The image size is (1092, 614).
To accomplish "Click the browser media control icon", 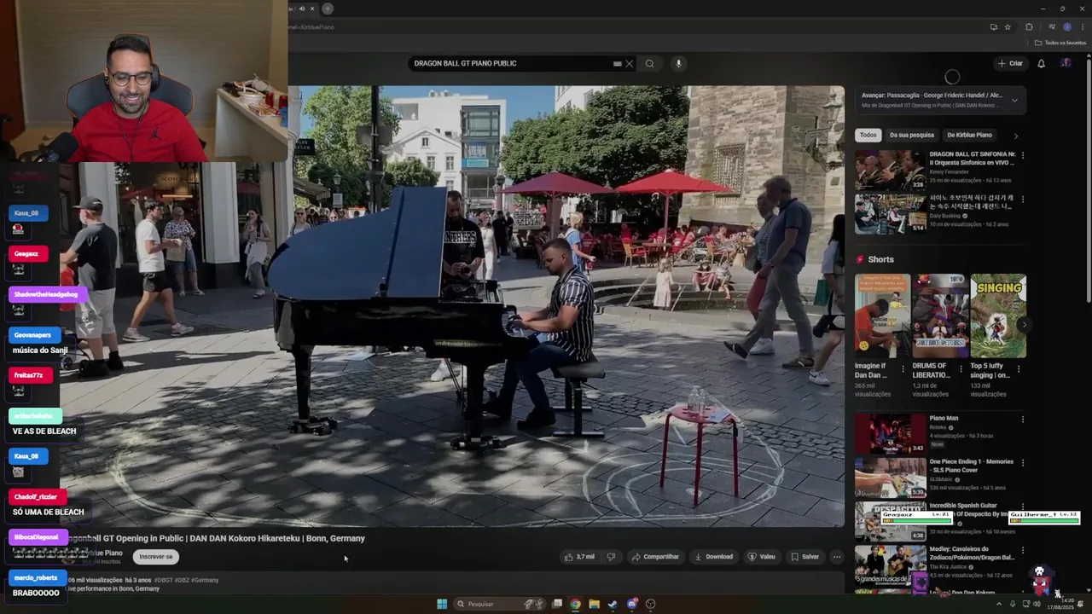I will [1052, 26].
